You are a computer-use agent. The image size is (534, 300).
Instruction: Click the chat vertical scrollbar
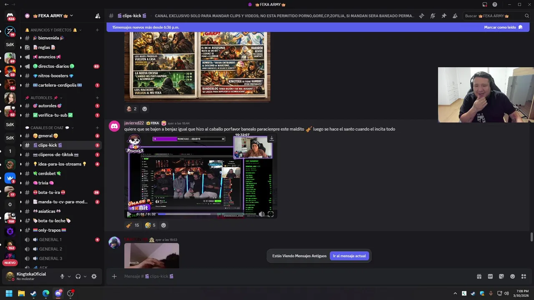coord(531,237)
